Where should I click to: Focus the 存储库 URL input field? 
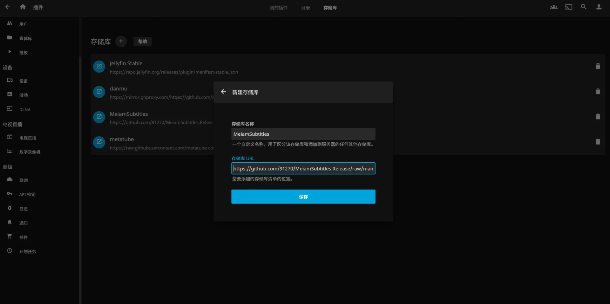click(303, 169)
